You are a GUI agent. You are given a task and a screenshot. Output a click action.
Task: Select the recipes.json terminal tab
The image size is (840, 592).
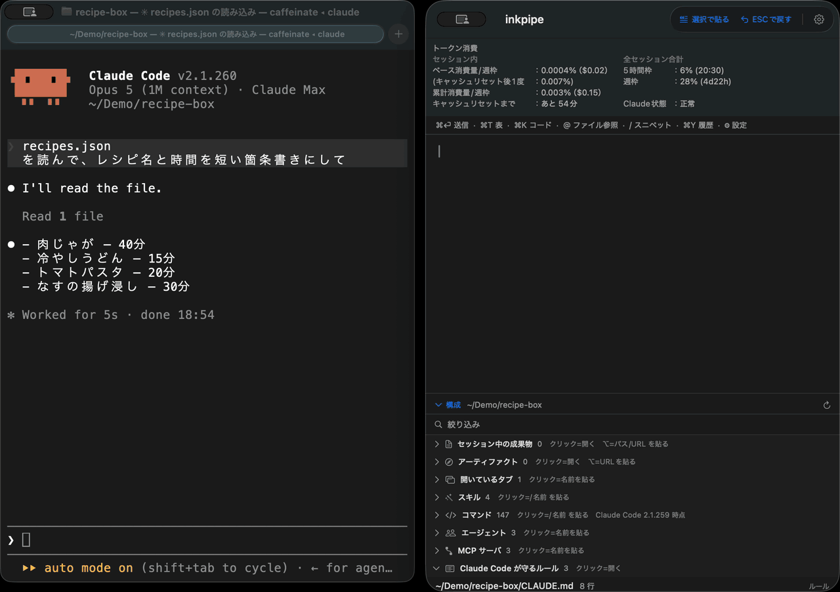pos(195,33)
